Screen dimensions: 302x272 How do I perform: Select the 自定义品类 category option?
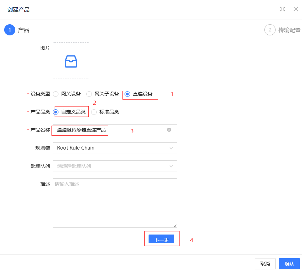(56, 112)
